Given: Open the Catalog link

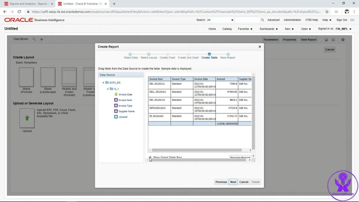Looking at the screenshot, I should coord(227,29).
